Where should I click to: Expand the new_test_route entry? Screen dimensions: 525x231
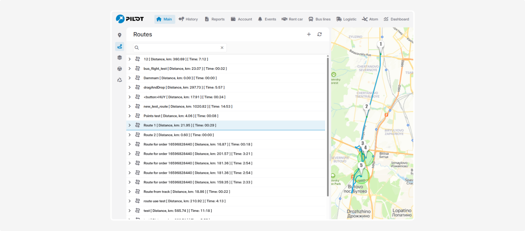(130, 106)
